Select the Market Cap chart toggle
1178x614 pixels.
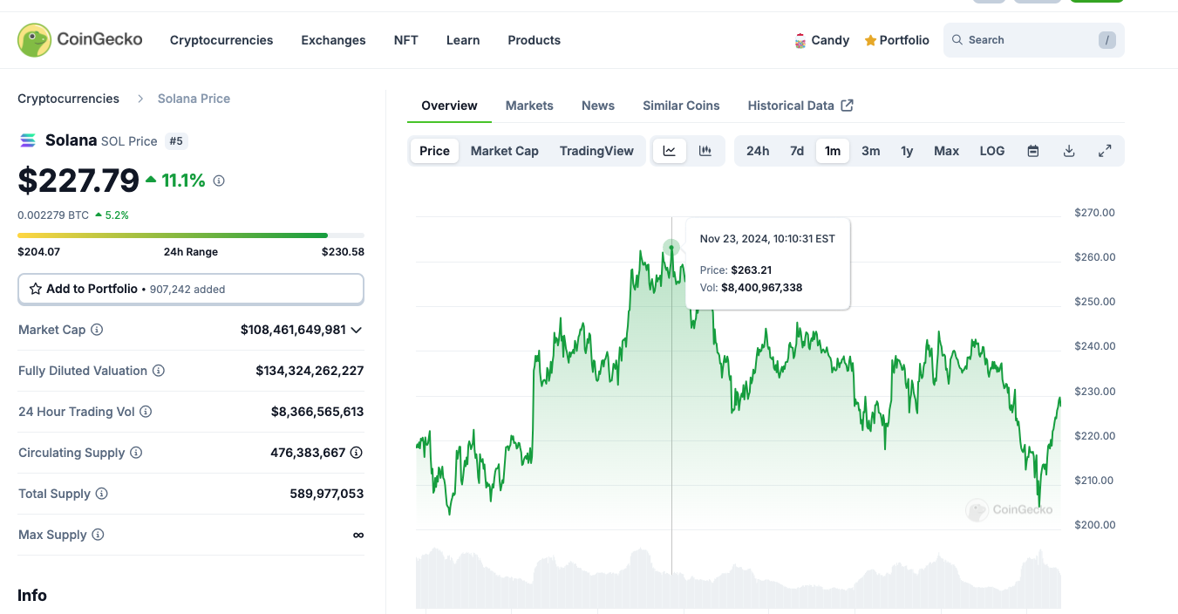(505, 151)
